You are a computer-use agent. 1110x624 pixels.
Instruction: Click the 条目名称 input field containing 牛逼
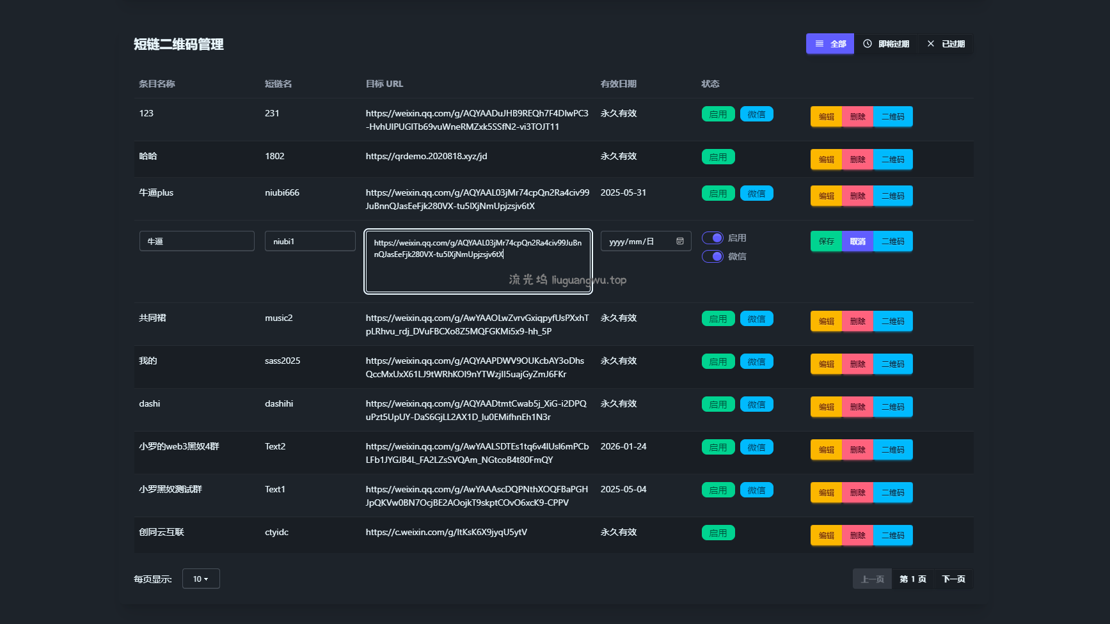[x=196, y=241]
